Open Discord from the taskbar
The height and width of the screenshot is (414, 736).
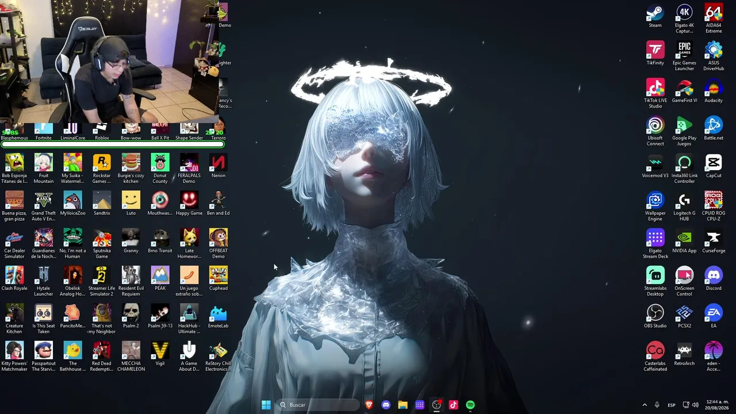point(386,405)
